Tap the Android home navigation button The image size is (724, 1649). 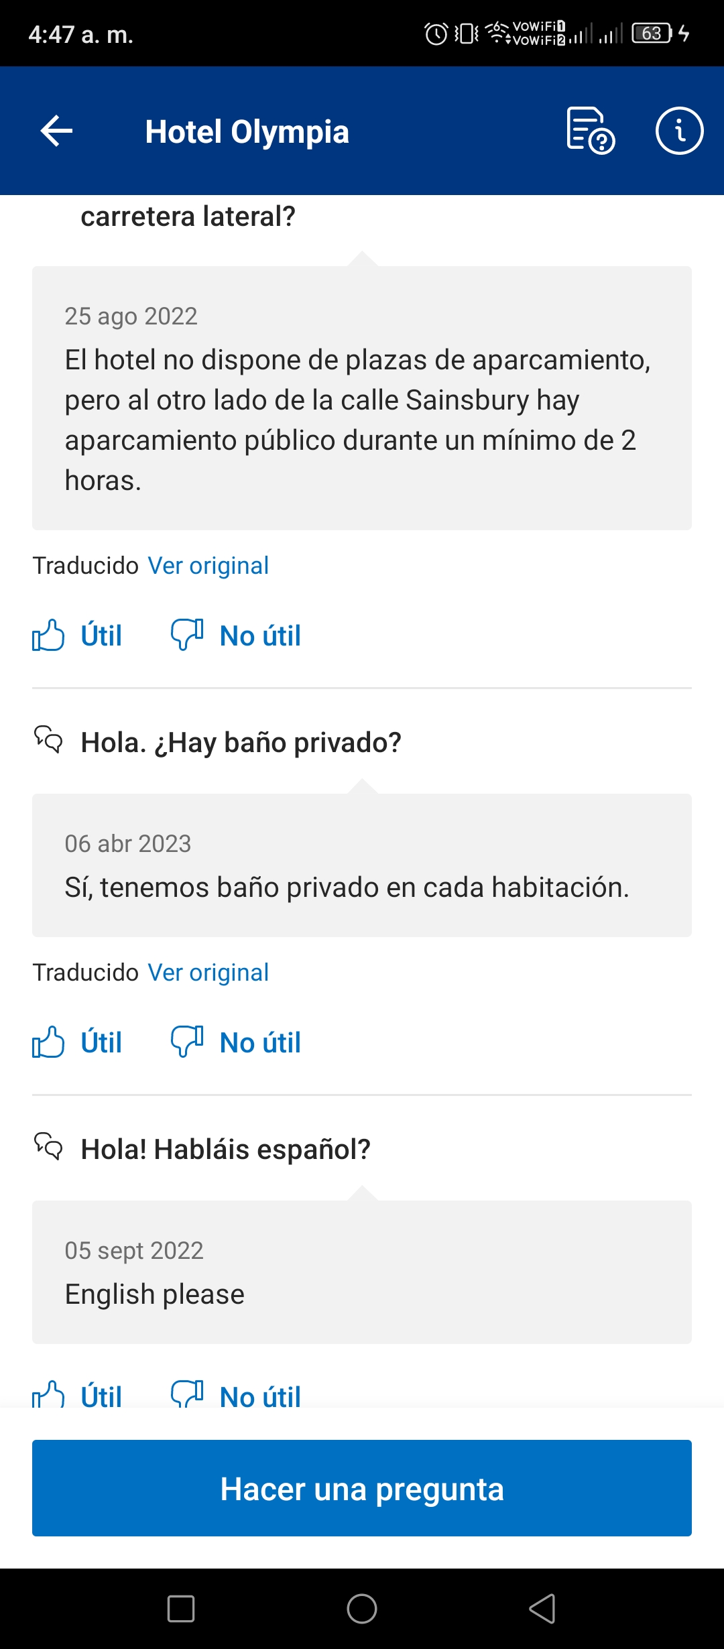[362, 1608]
